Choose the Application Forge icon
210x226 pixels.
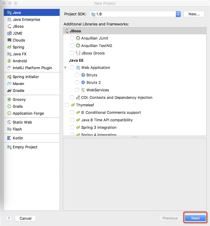coord(9,113)
